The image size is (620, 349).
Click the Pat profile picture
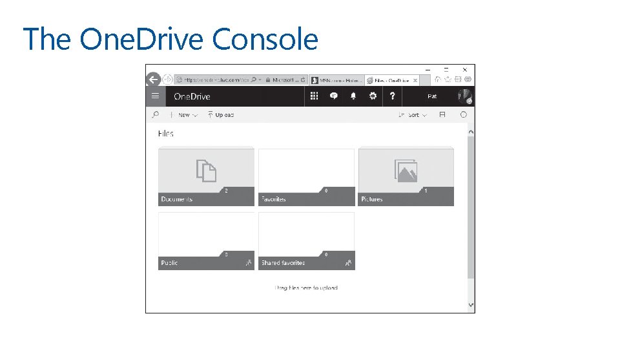tap(465, 96)
